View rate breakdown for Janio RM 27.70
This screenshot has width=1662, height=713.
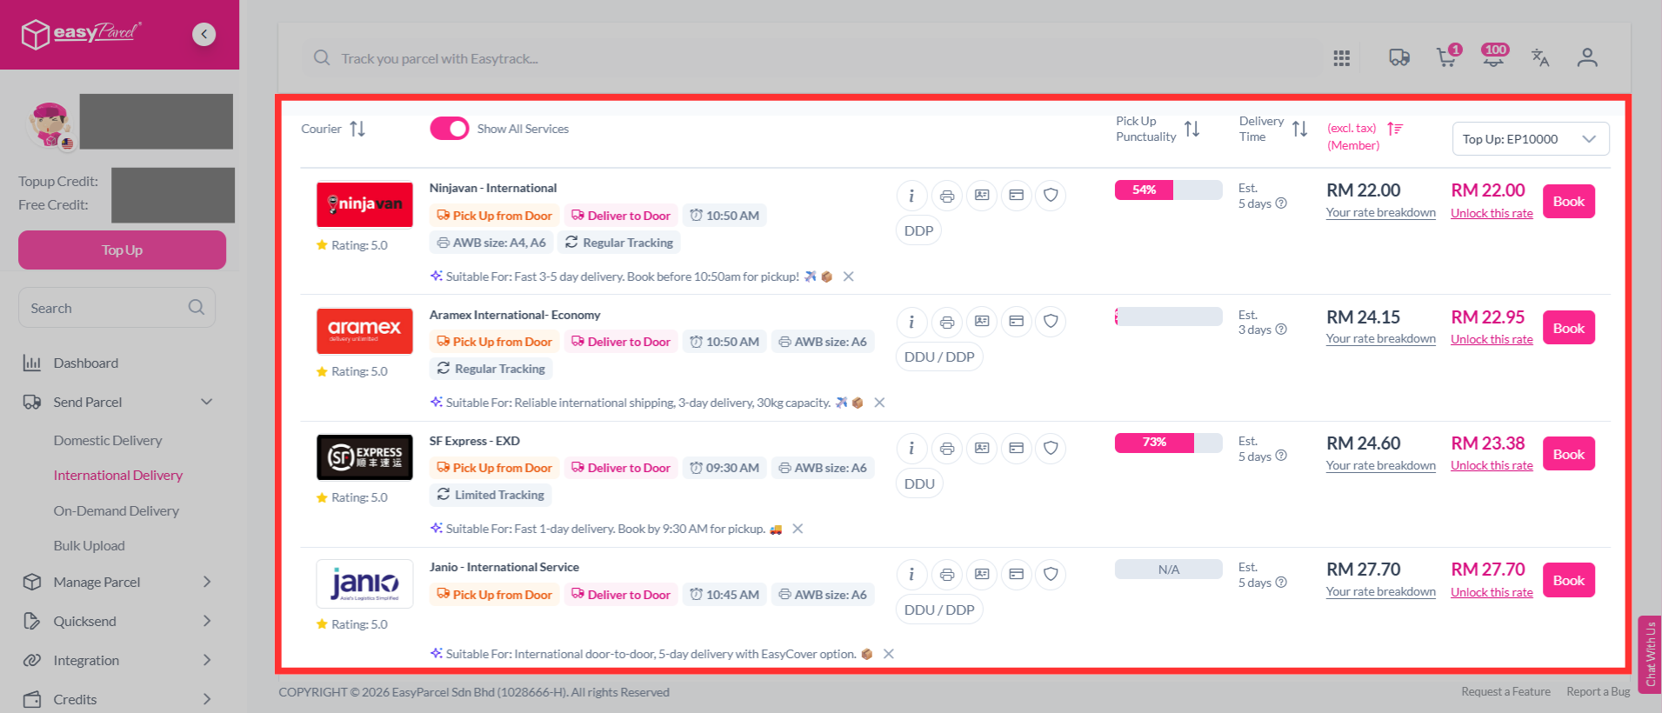1381,591
